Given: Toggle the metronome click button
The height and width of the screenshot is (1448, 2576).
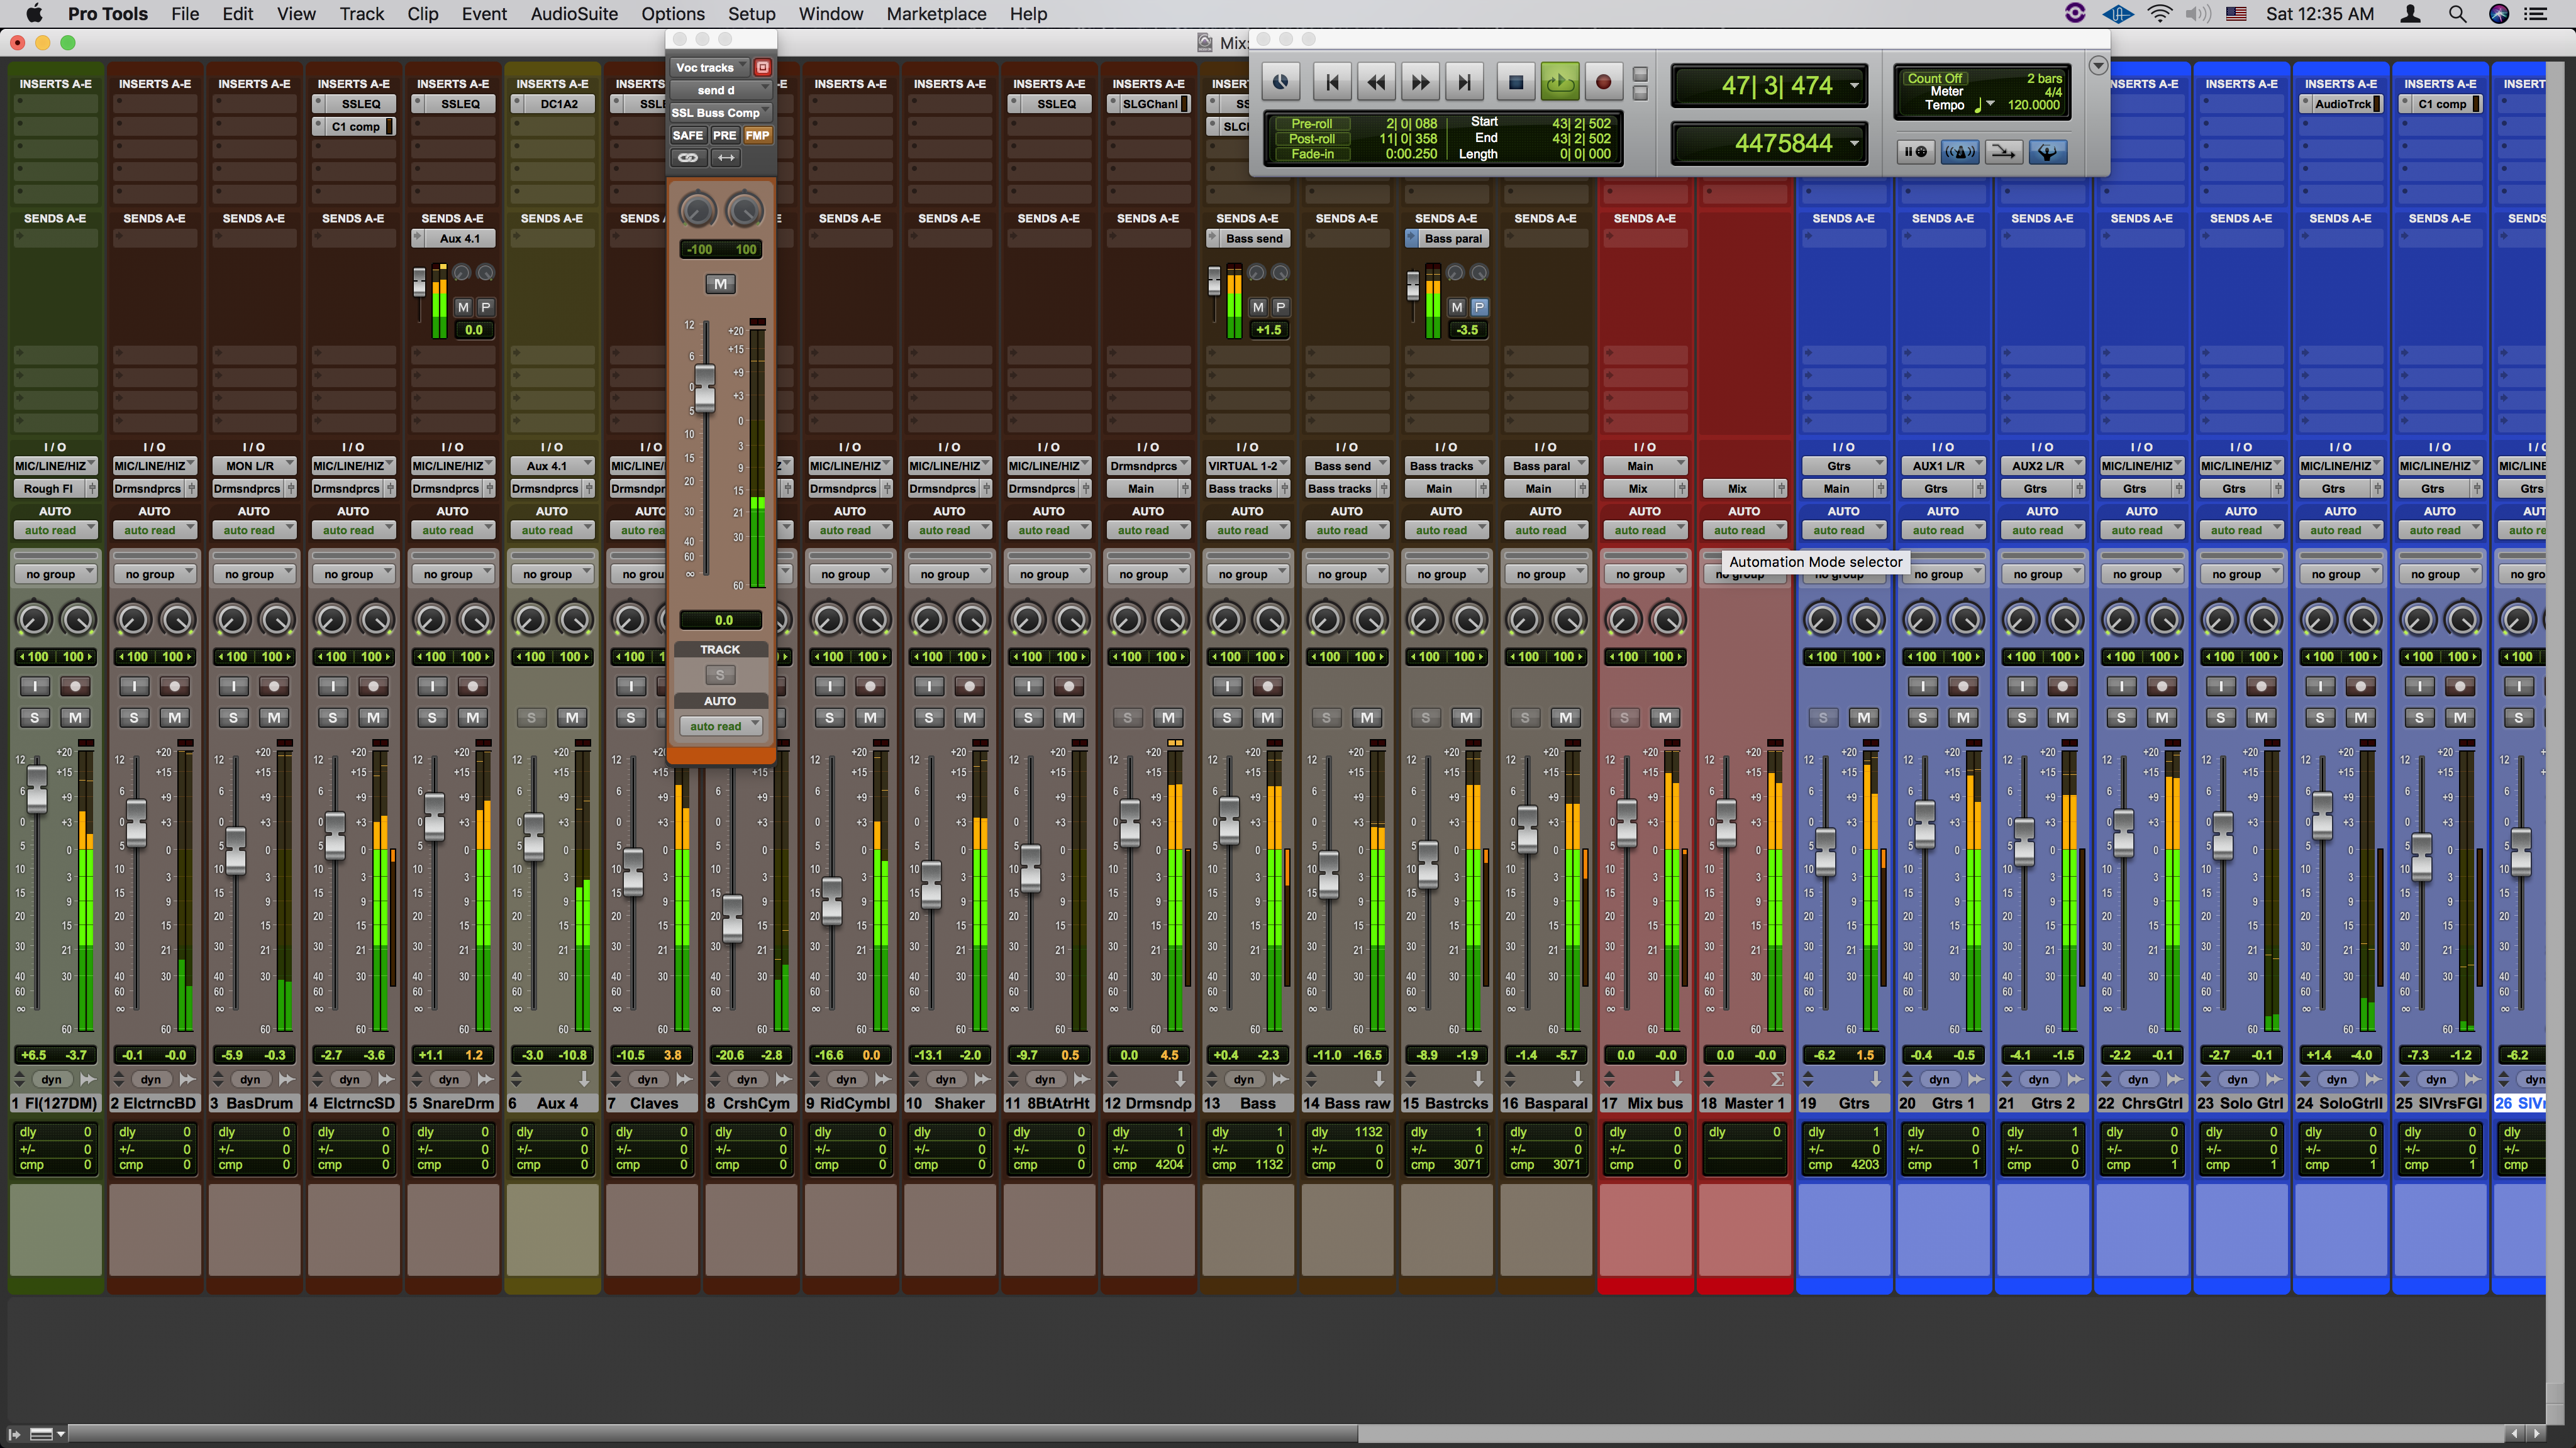Looking at the screenshot, I should tap(1960, 152).
